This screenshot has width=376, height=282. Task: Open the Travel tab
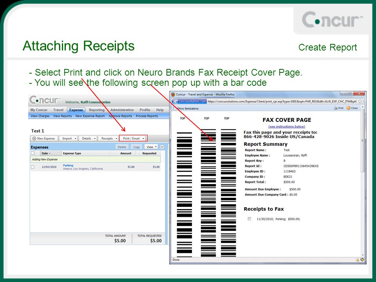(x=58, y=110)
